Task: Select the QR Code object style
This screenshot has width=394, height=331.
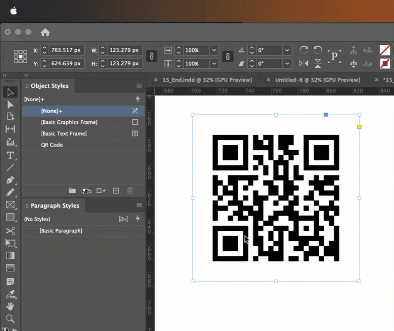Action: pos(83,145)
